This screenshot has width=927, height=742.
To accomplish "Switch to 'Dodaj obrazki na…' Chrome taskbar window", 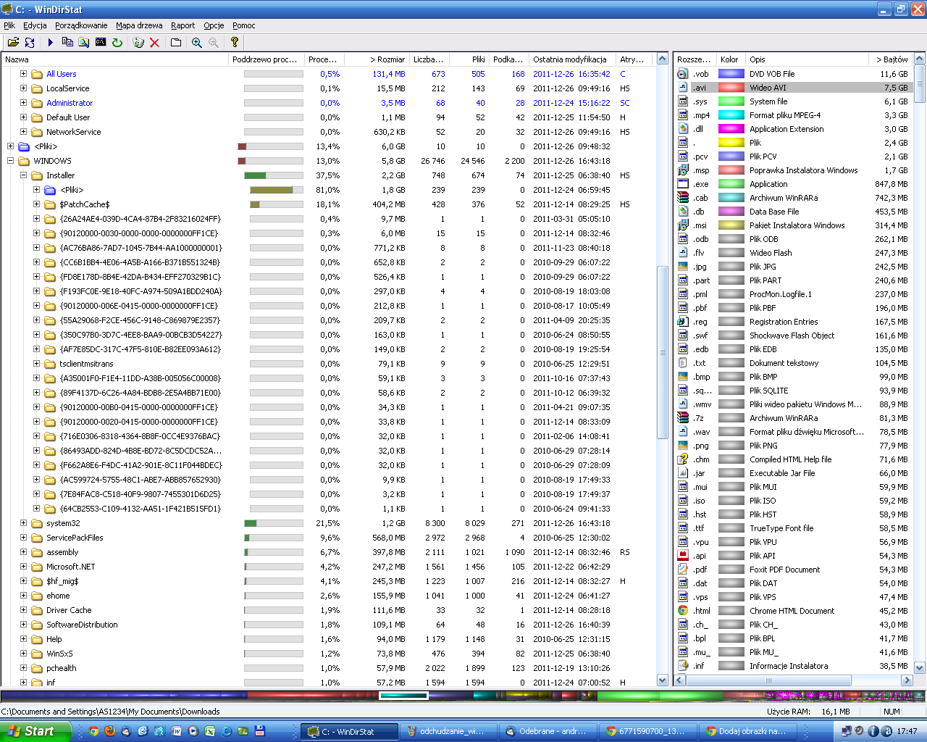I will point(750,732).
